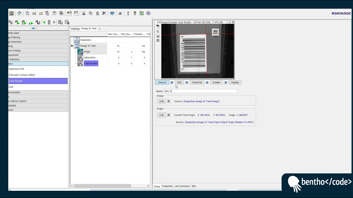353x198 pixels.
Task: Click the circle icon at the toolbar start
Action: (11, 13)
